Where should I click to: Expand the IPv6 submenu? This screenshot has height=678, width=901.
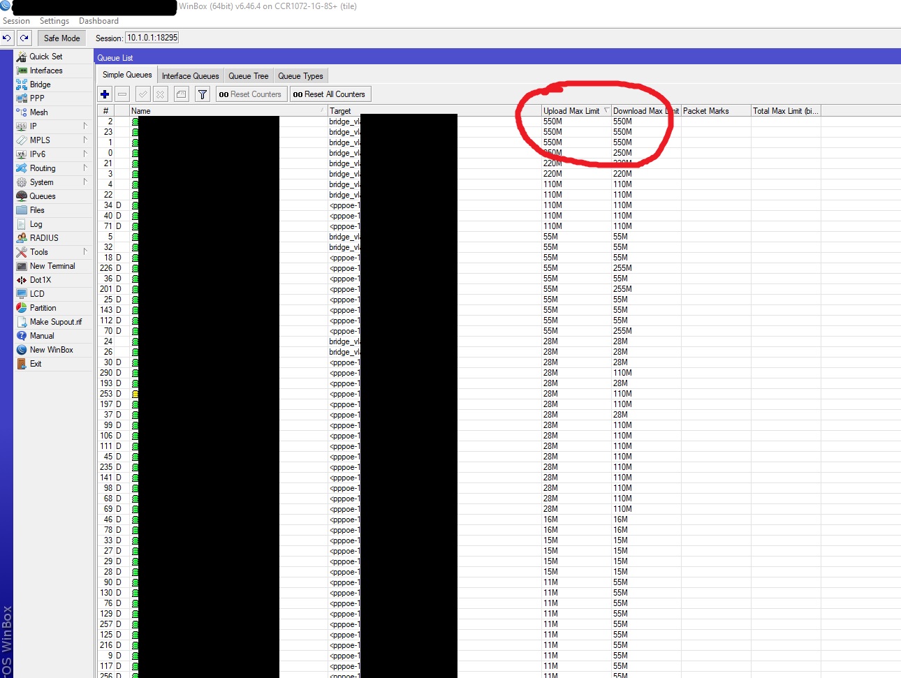(x=85, y=154)
